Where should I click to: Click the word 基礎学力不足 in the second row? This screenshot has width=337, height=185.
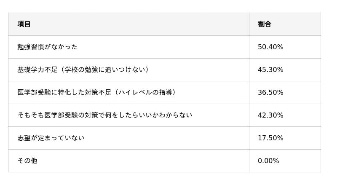(37, 70)
